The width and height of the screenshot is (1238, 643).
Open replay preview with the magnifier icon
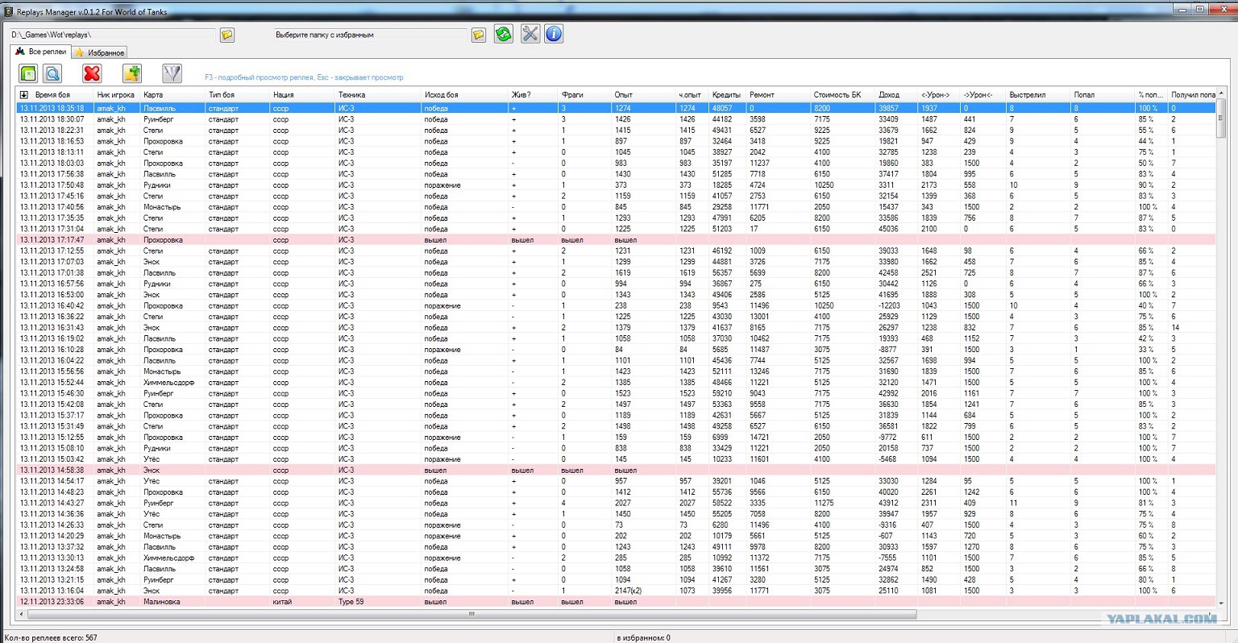tap(52, 73)
